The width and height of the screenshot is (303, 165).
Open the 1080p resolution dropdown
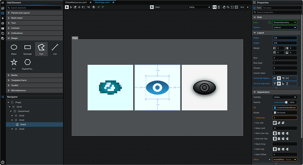tap(199, 7)
